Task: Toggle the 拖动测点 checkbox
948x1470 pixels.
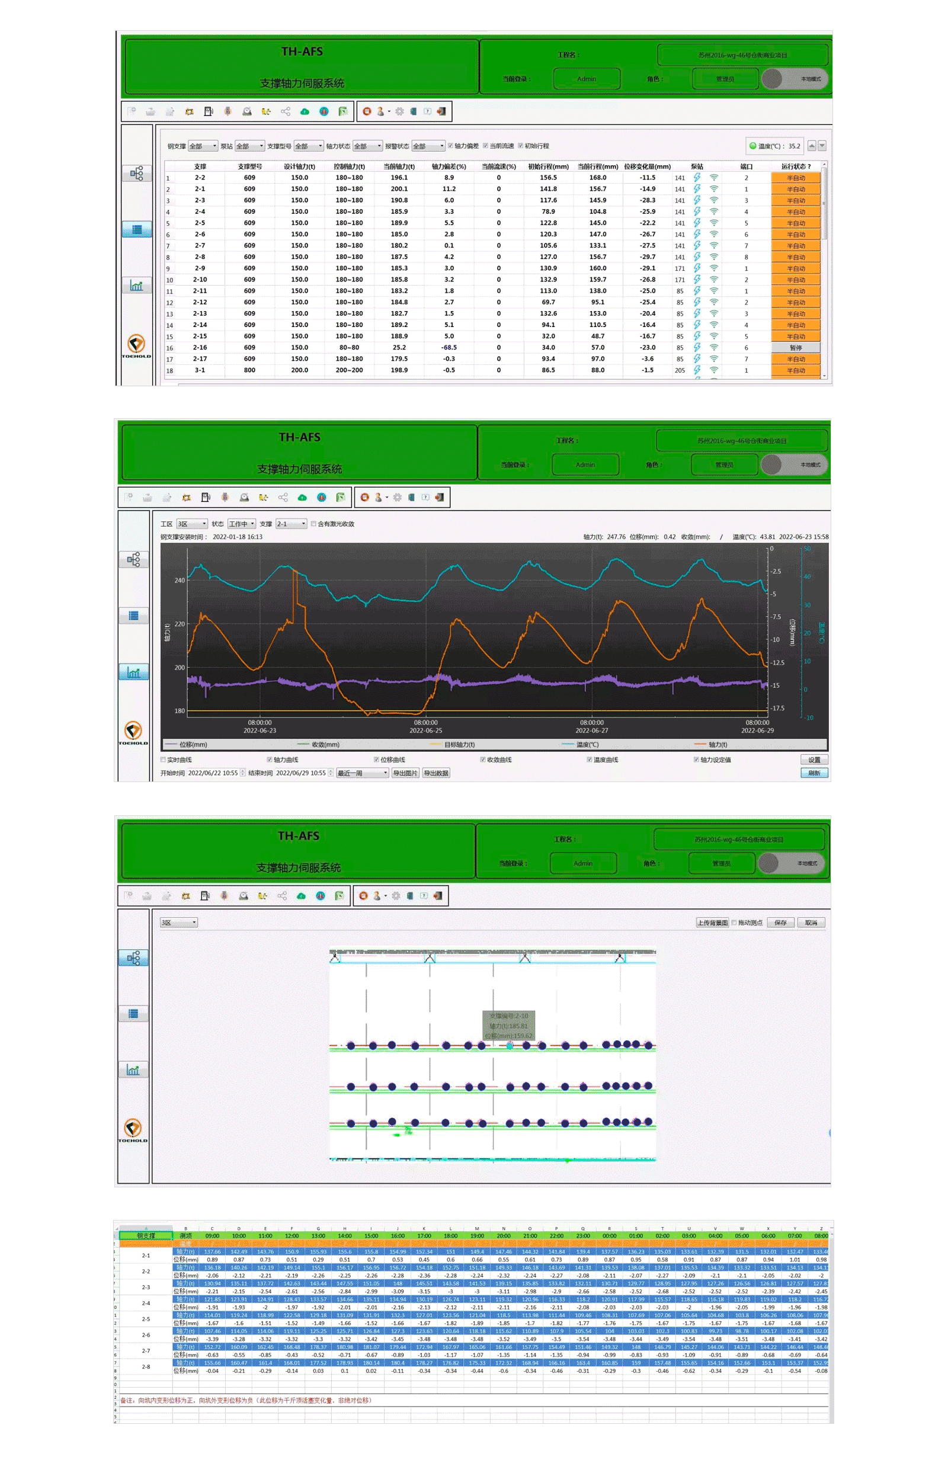Action: coord(734,922)
